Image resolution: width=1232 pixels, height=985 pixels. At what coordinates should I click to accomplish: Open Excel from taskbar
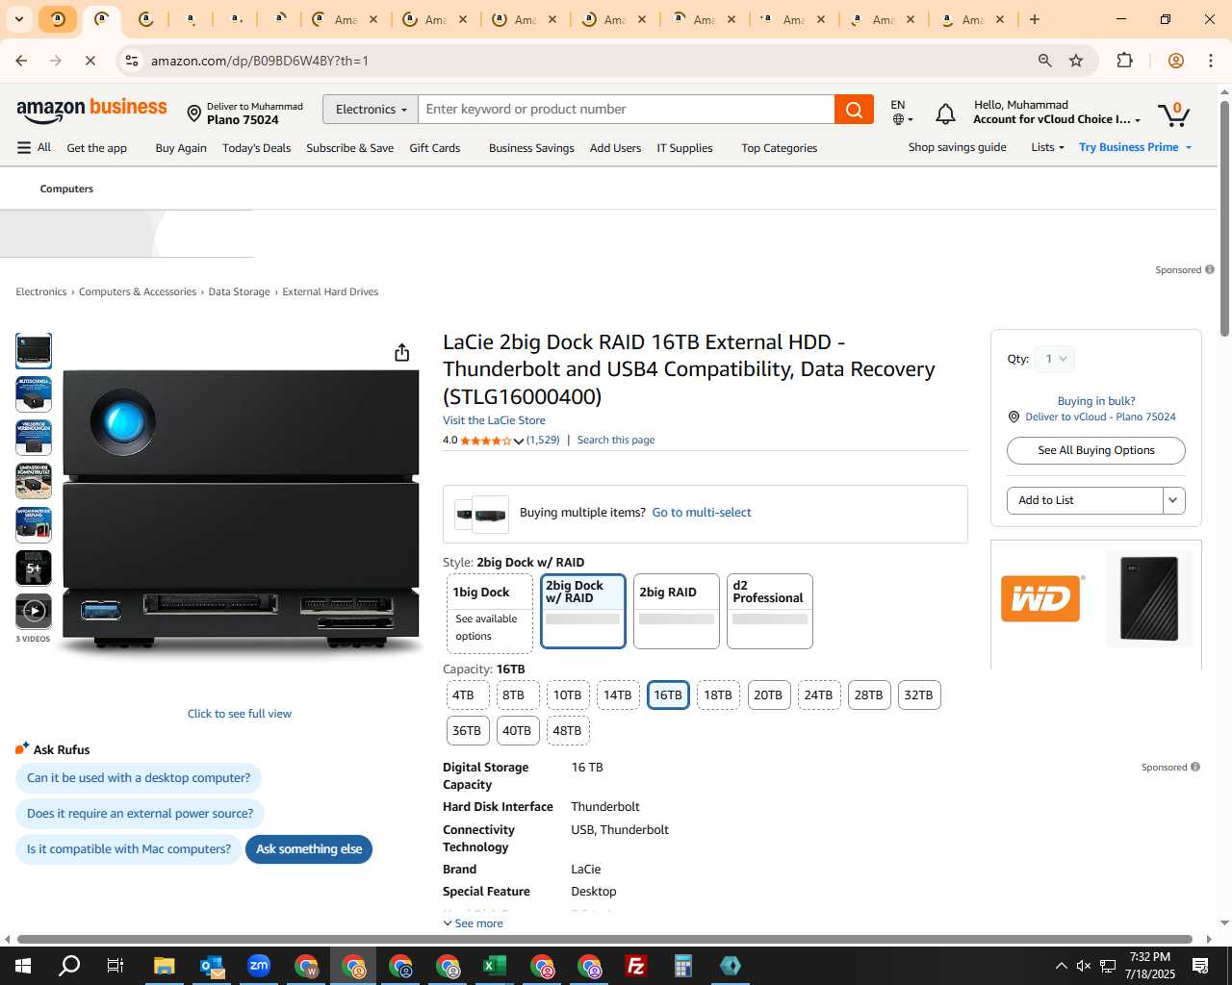(495, 966)
